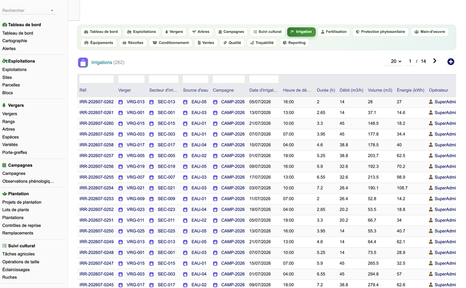Click the Irrigations list title

pos(102,62)
